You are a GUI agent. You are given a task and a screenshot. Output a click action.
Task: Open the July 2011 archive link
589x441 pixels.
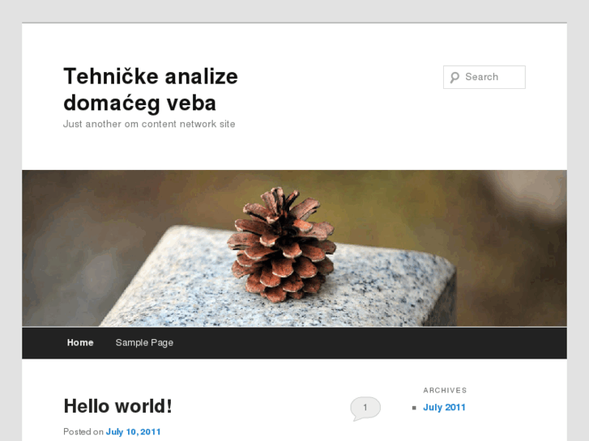444,407
